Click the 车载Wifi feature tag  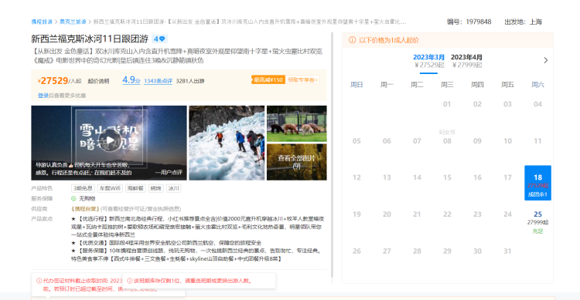110,188
